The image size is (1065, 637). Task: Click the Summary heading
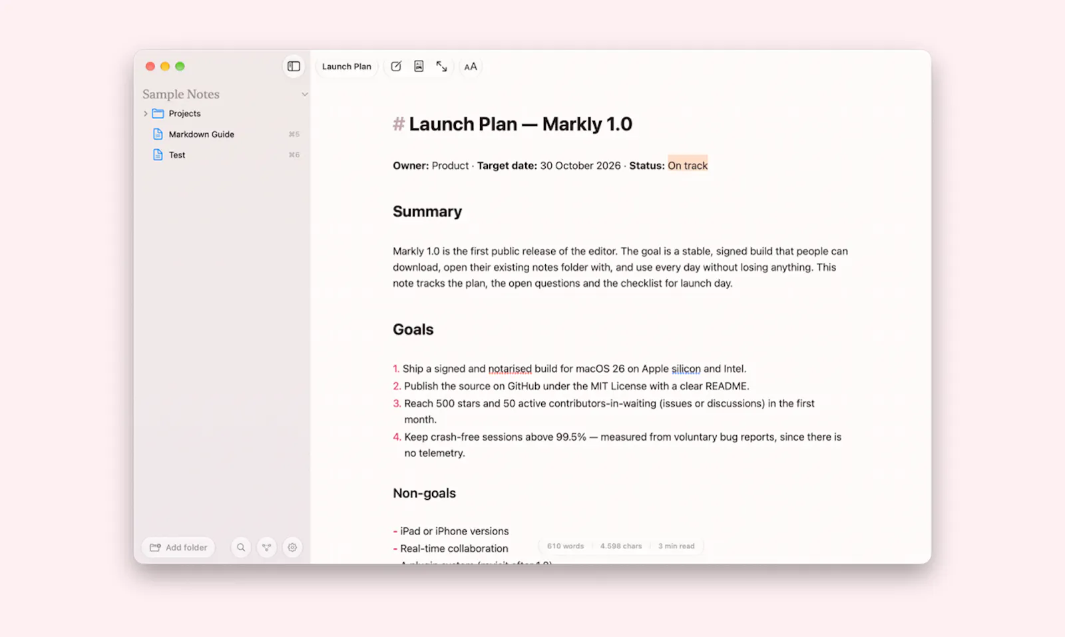[427, 212]
